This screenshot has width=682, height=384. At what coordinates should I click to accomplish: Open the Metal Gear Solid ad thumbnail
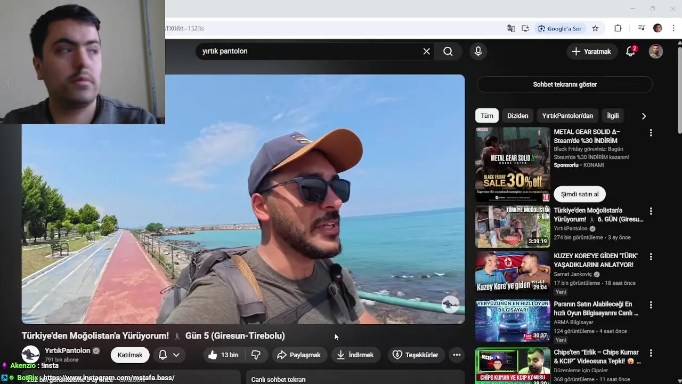(513, 164)
